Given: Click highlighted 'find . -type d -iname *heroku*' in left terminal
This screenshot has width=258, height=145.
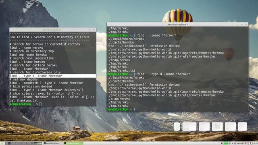Looking at the screenshot, I should pos(53,76).
